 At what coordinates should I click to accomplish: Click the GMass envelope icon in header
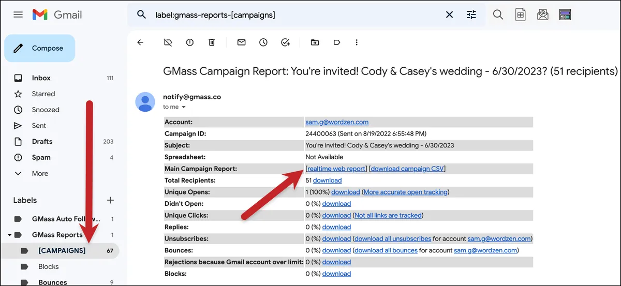click(x=542, y=14)
